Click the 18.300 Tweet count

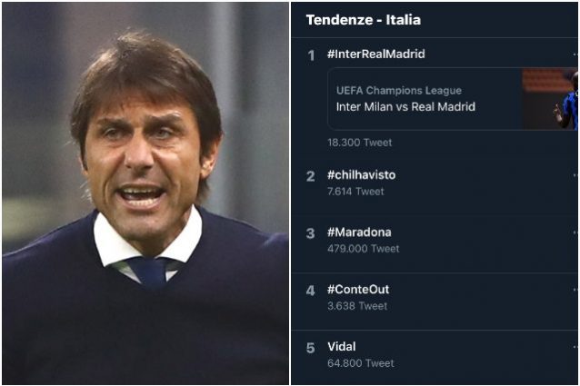coord(359,143)
